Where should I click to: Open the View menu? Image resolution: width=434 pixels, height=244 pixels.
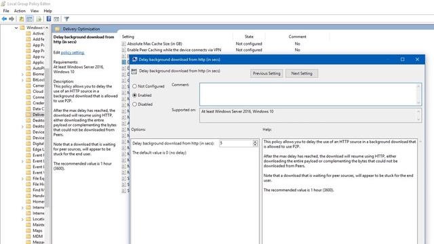35,11
